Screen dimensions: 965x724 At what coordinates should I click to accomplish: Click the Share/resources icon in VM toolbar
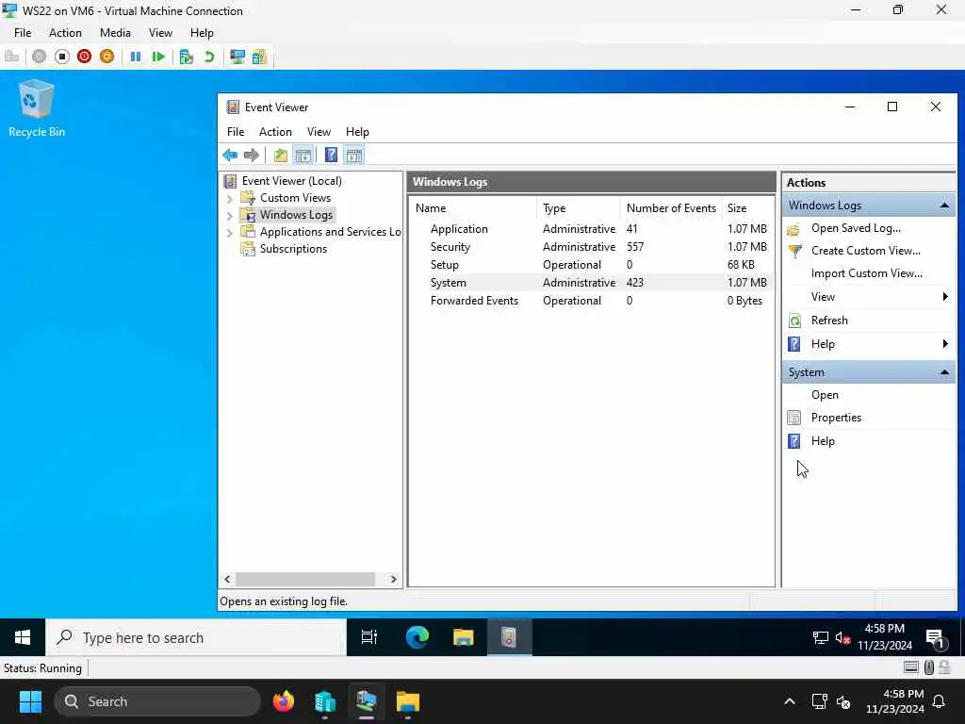pos(259,57)
